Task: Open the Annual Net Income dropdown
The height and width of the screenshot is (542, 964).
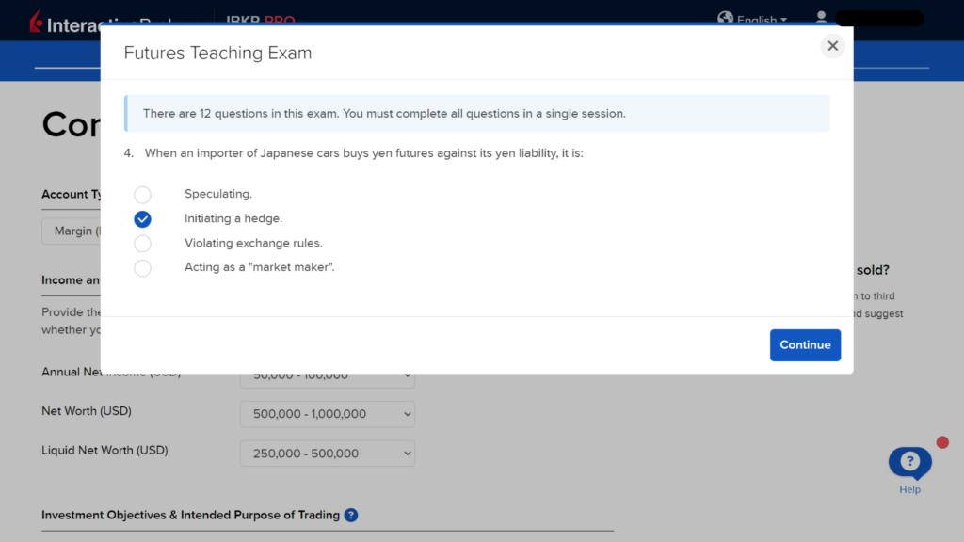Action: [327, 375]
